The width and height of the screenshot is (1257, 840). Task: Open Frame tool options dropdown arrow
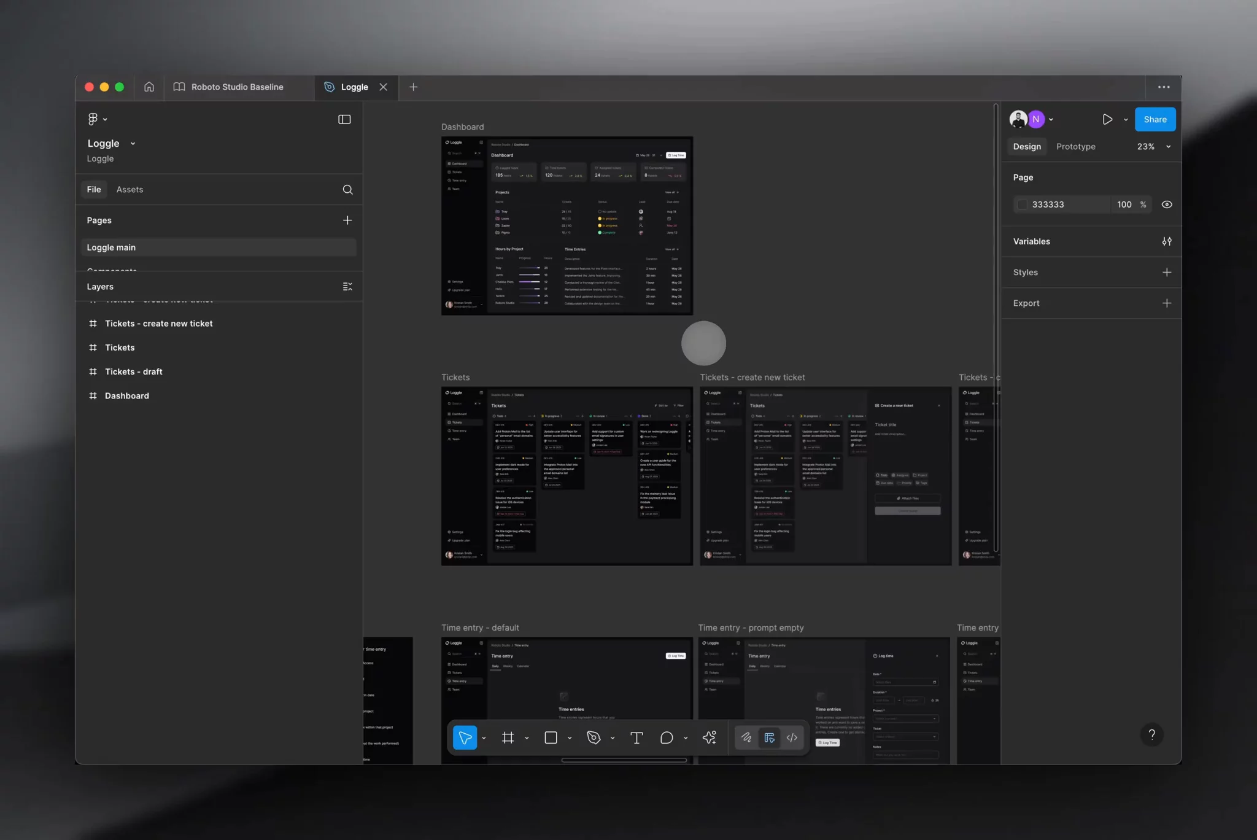[527, 738]
